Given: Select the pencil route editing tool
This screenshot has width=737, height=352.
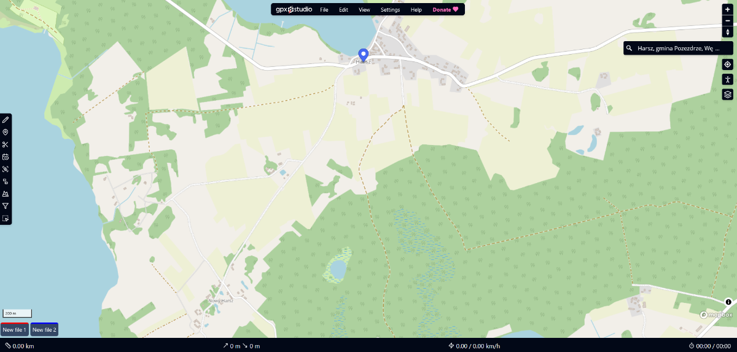Looking at the screenshot, I should click(6, 120).
